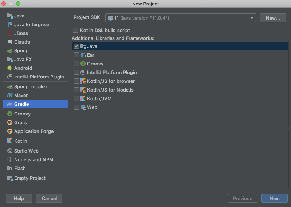
Task: Click the green Spring leaf icon
Action: pos(10,51)
